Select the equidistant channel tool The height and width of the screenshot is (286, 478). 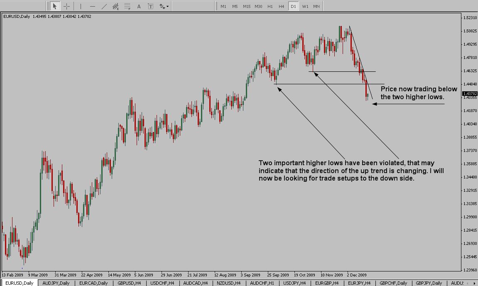[x=116, y=6]
